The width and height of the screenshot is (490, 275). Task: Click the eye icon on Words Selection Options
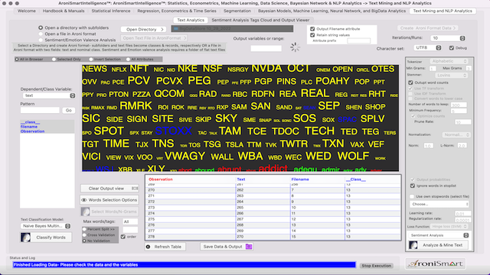click(84, 200)
